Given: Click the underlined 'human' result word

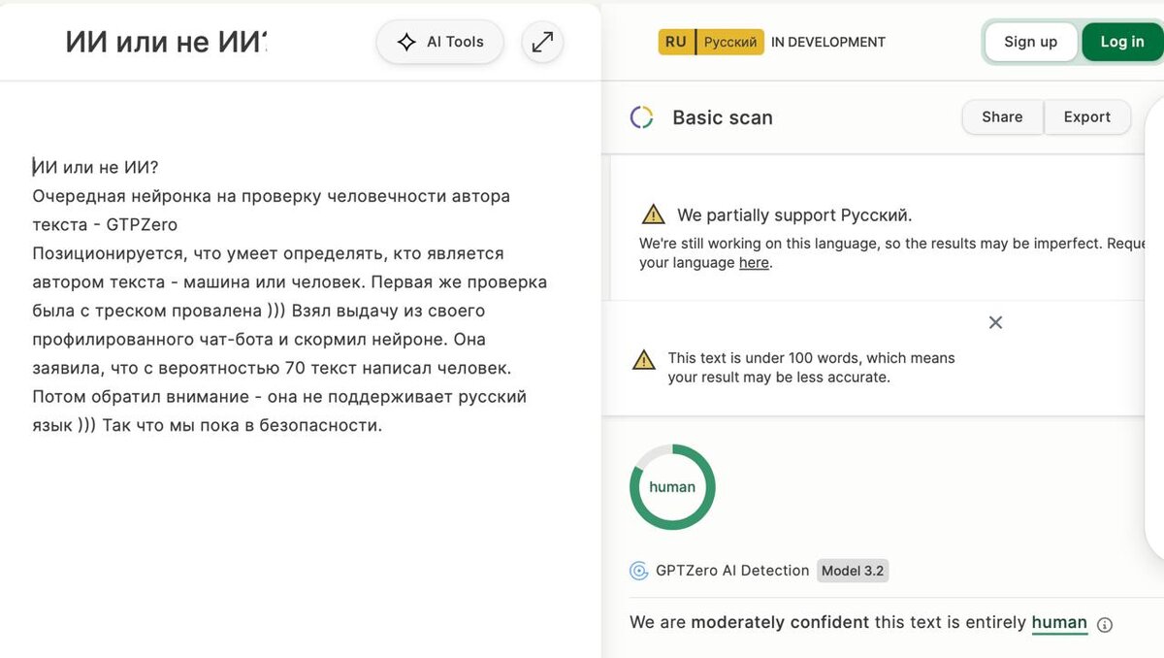Looking at the screenshot, I should [1059, 623].
